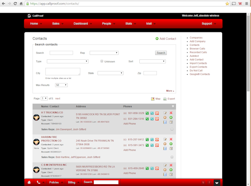Click orange plus icon for H T TRUCKING CO
Screen dimensions: 251x186
click(x=165, y=118)
